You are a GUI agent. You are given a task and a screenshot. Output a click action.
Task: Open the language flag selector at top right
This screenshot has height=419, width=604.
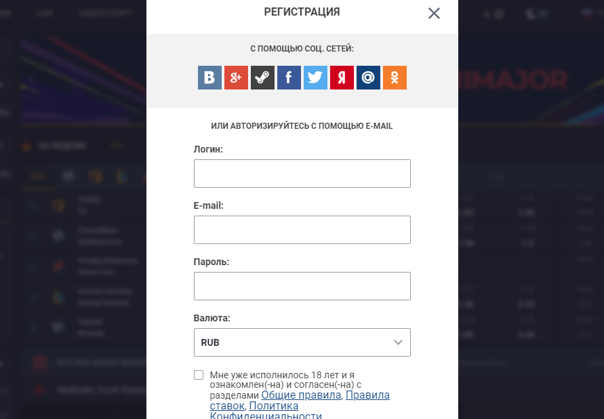pyautogui.click(x=586, y=12)
